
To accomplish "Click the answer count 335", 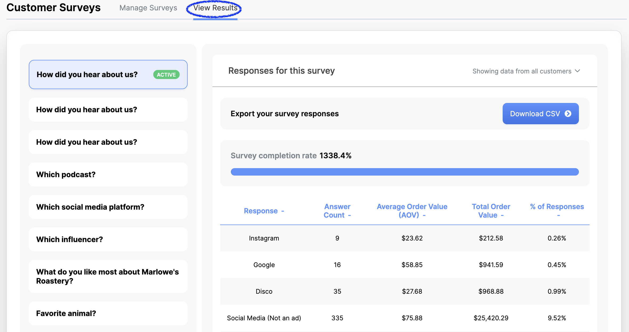I will pos(337,318).
